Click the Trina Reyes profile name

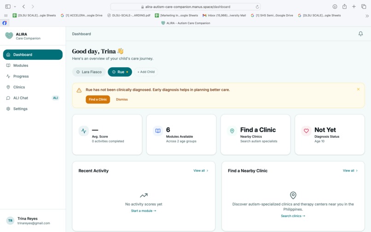click(x=28, y=219)
